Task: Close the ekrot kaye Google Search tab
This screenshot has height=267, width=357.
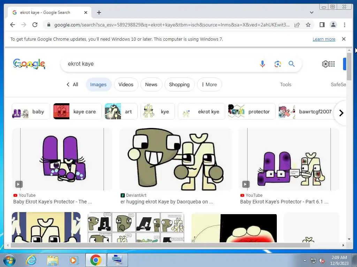Action: click(86, 13)
